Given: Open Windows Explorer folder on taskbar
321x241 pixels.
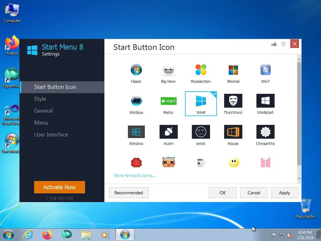Looking at the screenshot, I should point(86,235).
